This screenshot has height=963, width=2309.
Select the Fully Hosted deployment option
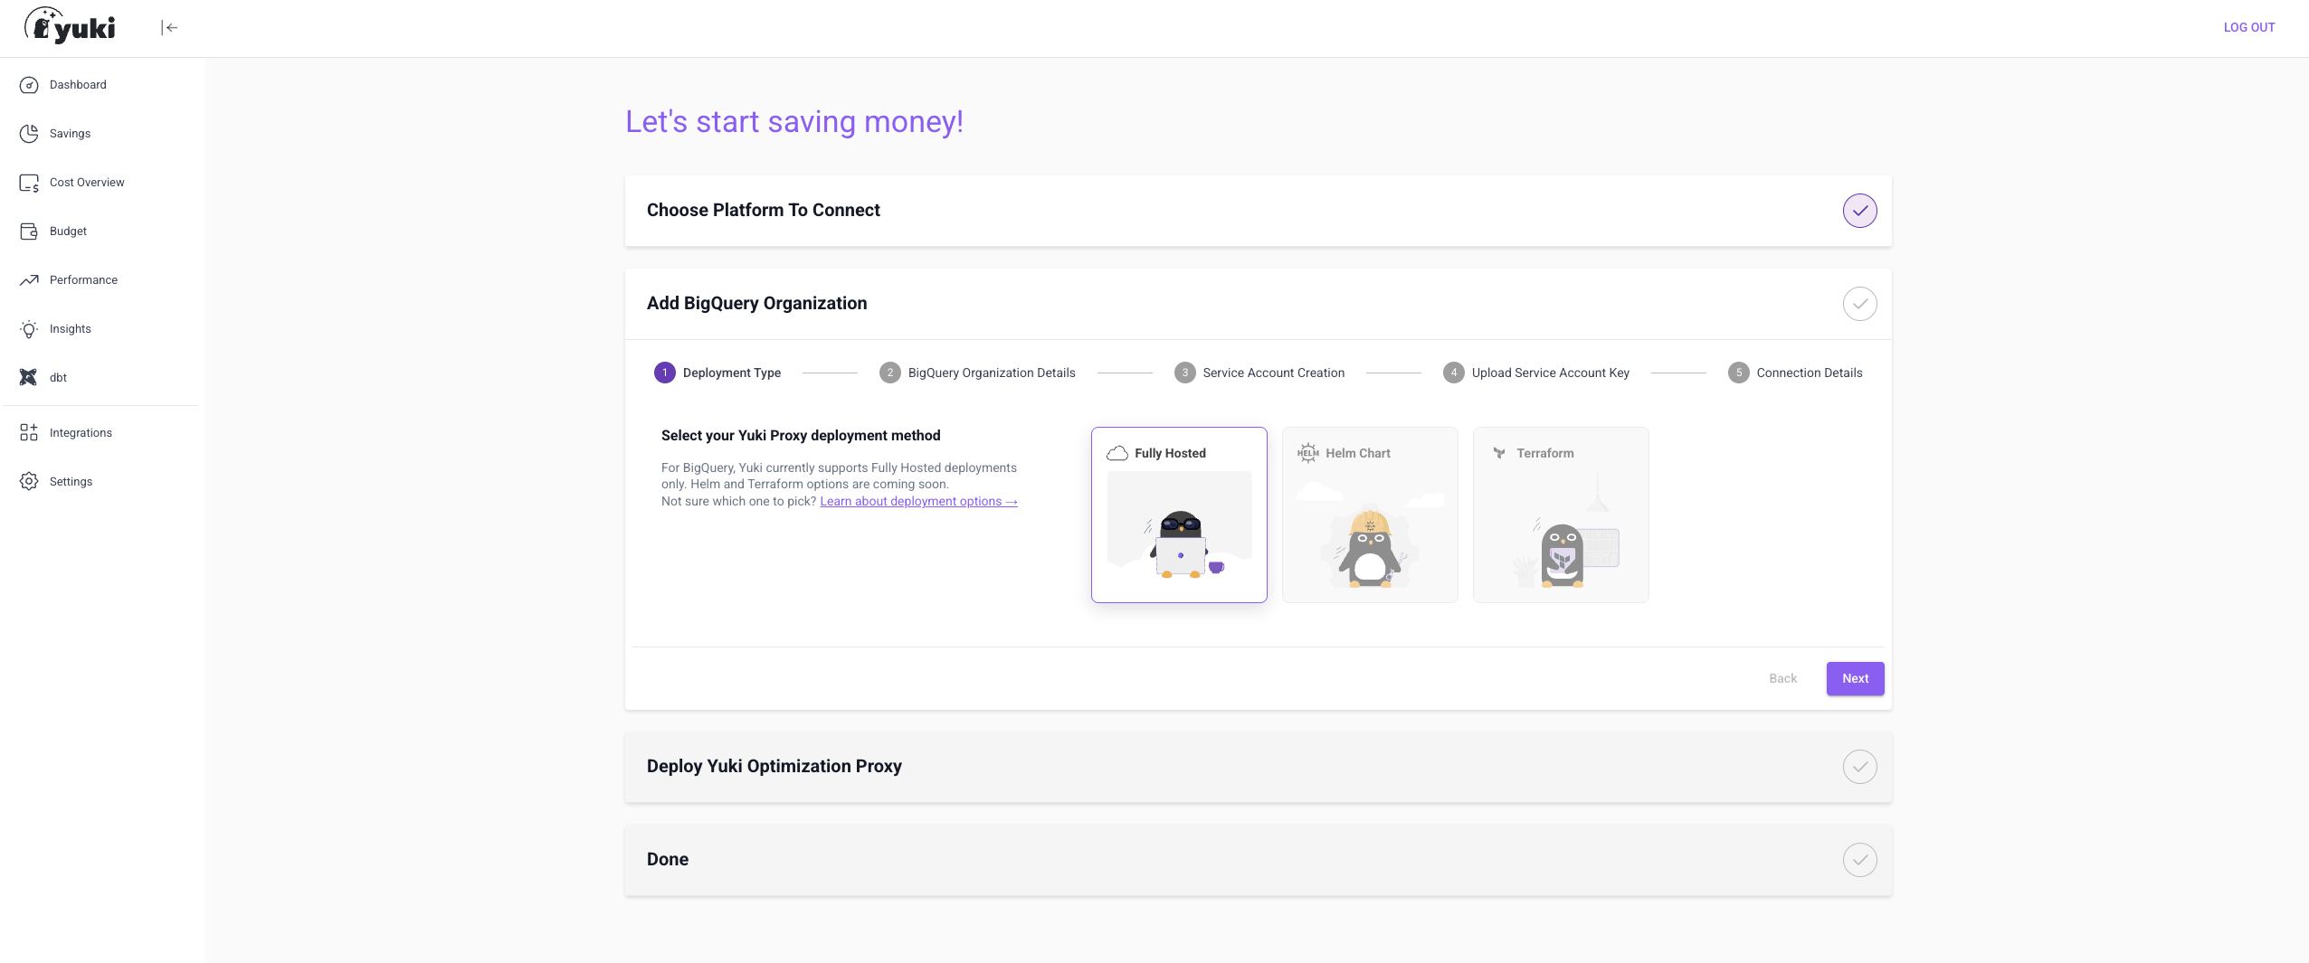pos(1178,515)
